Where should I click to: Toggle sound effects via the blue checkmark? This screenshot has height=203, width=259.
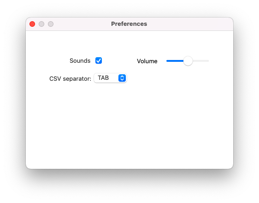click(99, 60)
